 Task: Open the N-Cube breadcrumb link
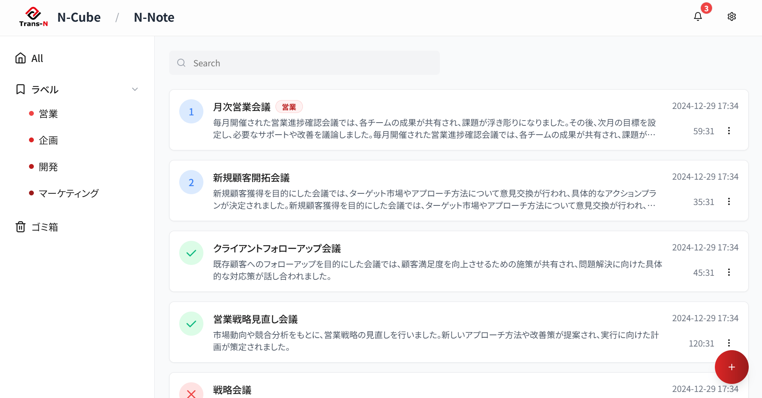pyautogui.click(x=79, y=17)
